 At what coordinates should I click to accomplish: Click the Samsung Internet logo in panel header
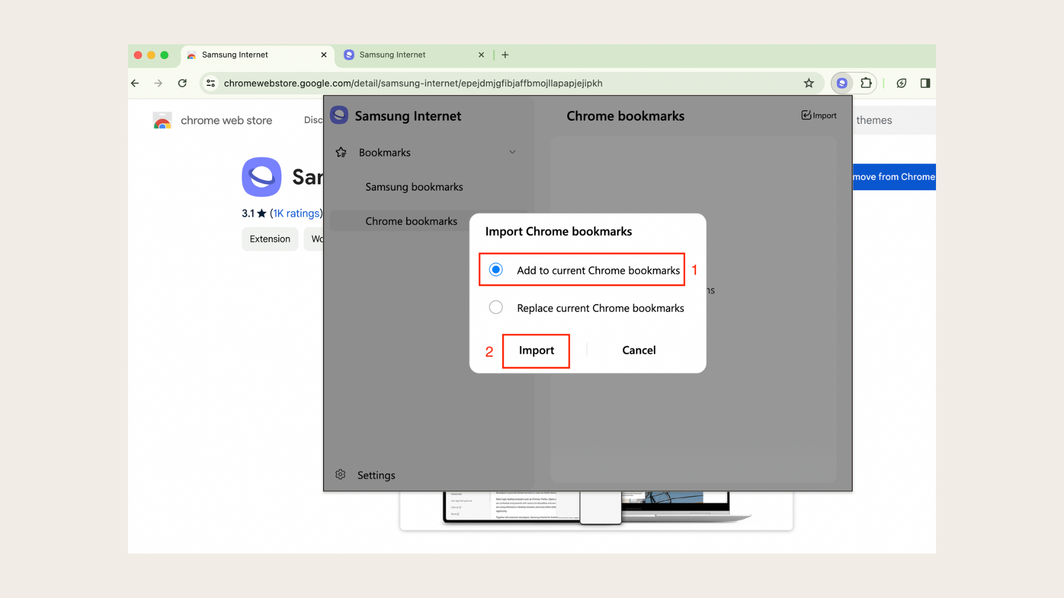[x=339, y=115]
